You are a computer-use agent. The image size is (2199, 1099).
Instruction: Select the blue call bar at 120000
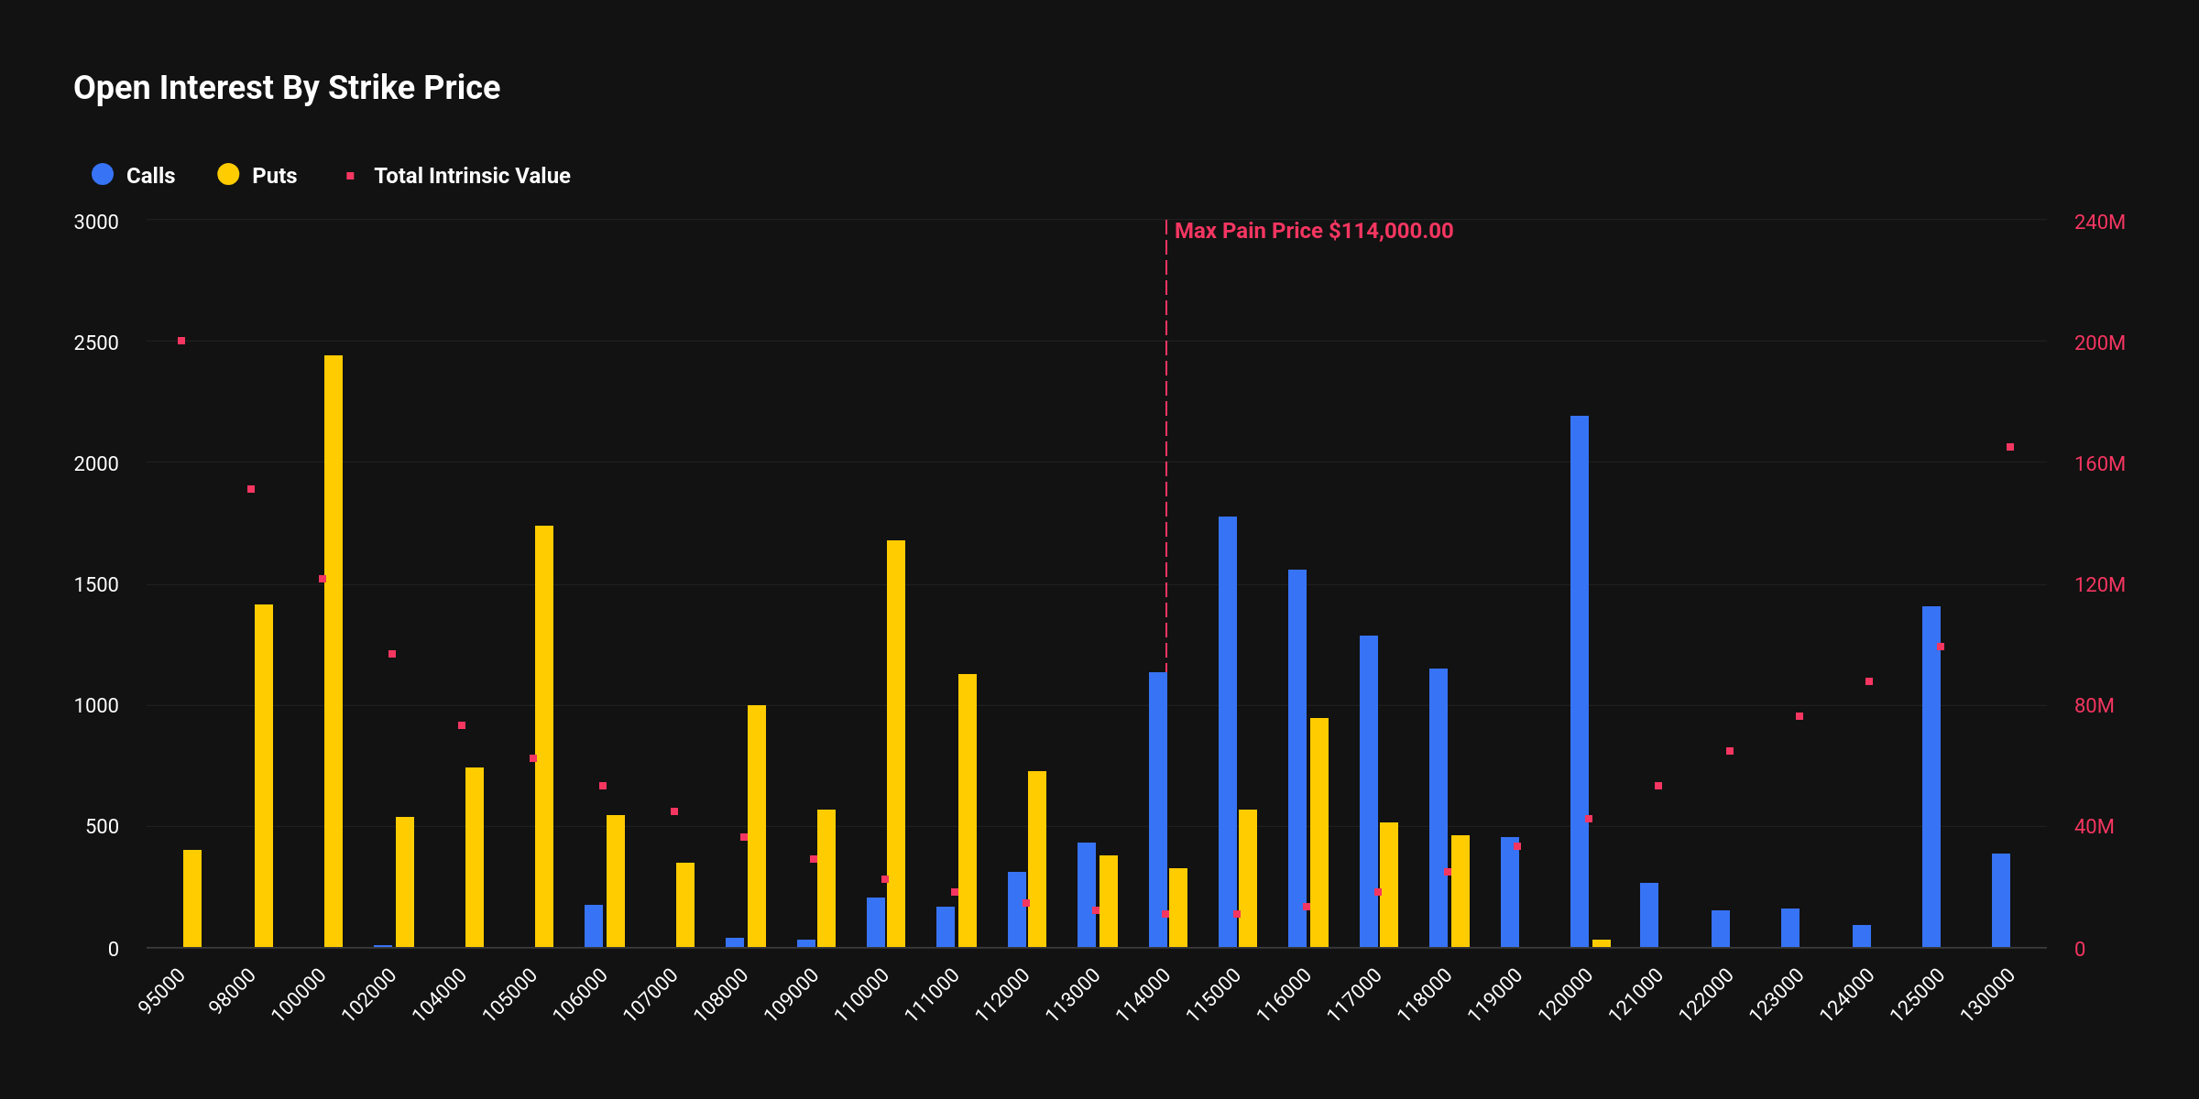(1580, 681)
